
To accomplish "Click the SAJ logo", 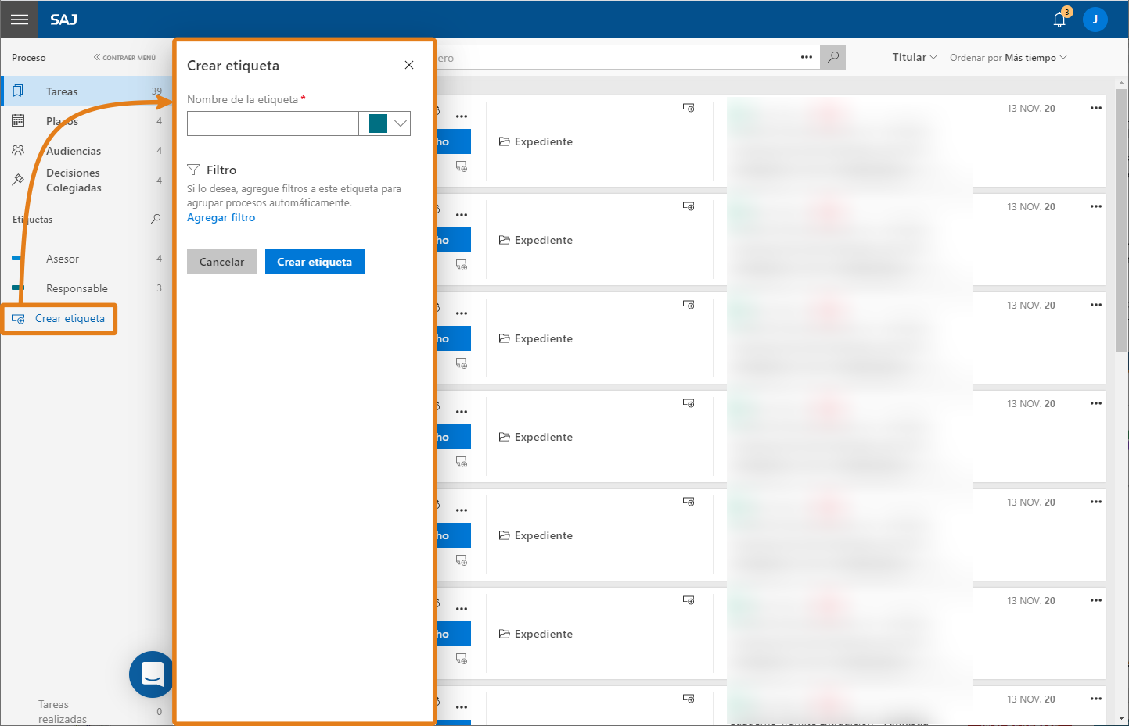I will pos(64,20).
